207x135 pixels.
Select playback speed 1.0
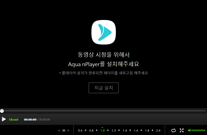pos(103,131)
